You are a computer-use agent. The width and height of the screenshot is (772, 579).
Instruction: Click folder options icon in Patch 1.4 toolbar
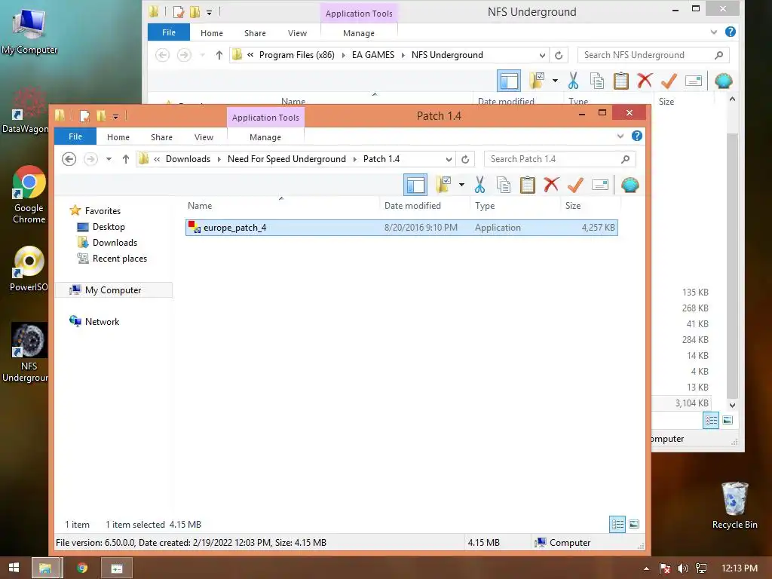click(x=443, y=185)
